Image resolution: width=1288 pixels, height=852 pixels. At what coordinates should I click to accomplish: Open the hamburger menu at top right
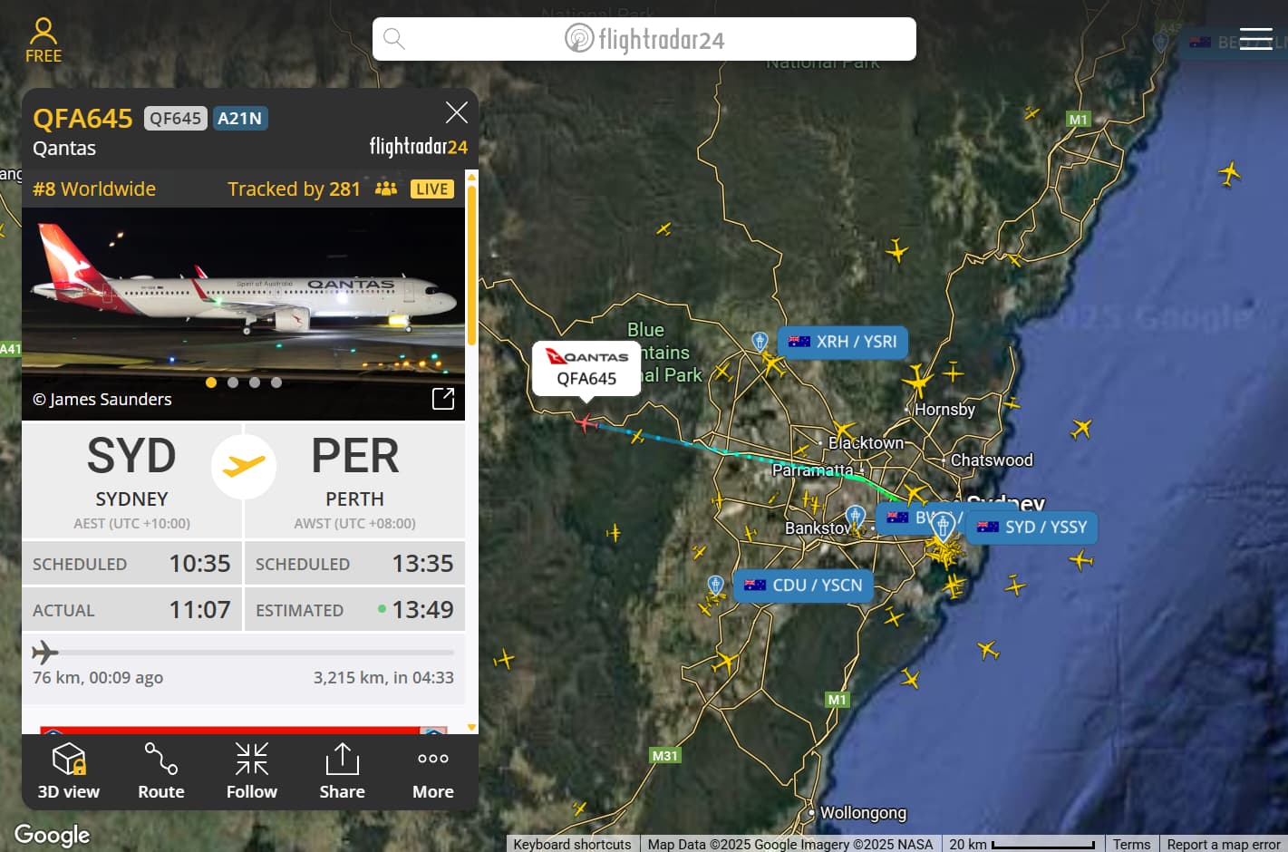pos(1255,39)
